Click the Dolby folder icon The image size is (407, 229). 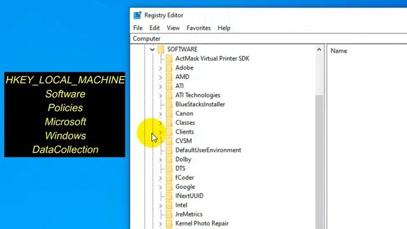(169, 159)
